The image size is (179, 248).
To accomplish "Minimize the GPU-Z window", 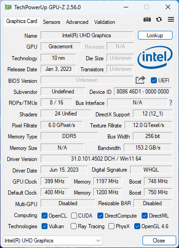I will (126, 7).
